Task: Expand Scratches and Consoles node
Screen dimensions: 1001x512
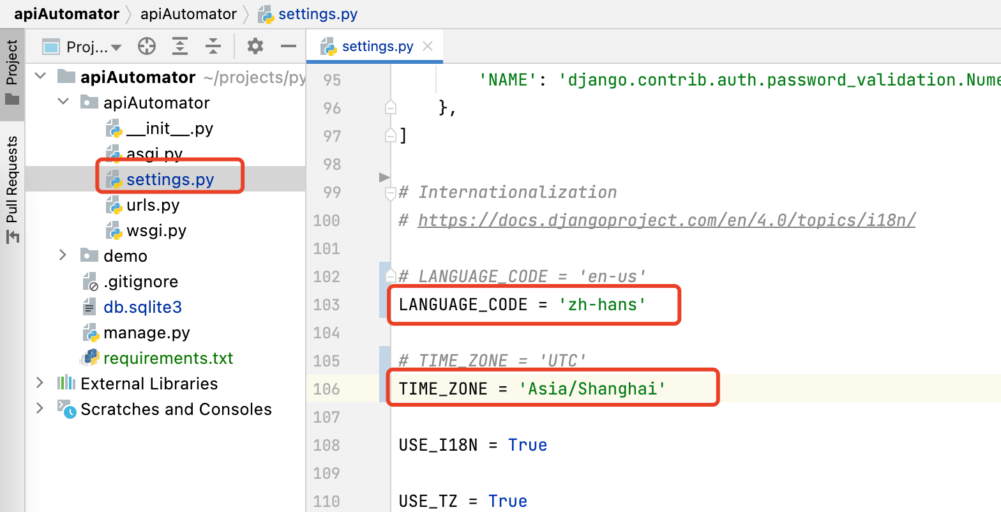Action: [40, 409]
